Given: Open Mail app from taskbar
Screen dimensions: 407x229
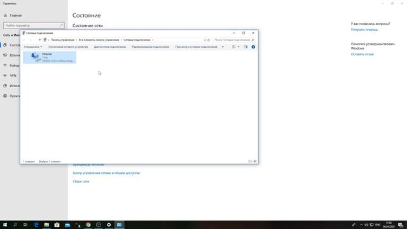Looking at the screenshot, I should tap(67, 225).
